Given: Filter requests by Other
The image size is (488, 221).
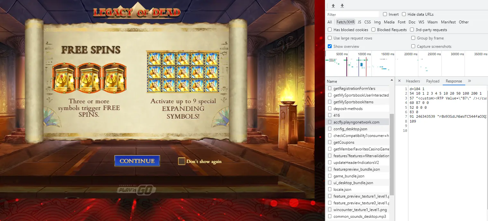Looking at the screenshot, I should coord(464,22).
